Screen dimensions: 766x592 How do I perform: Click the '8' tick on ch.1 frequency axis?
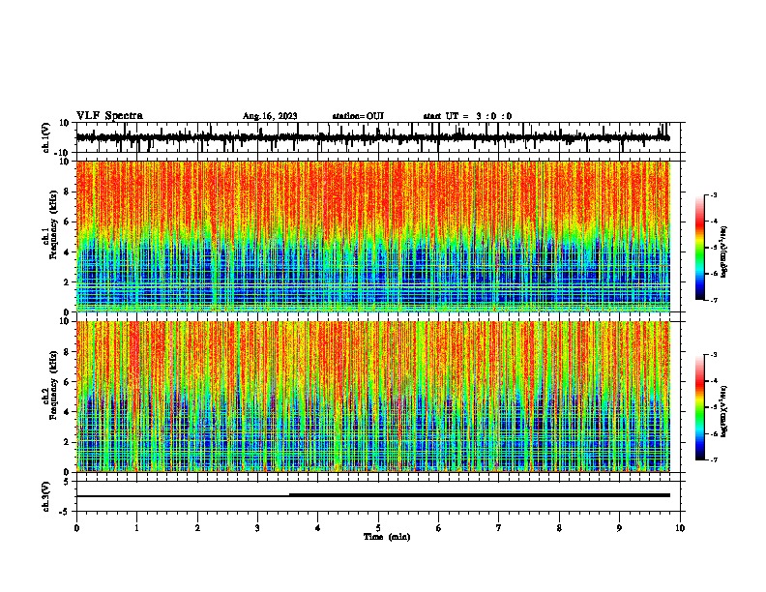tap(67, 192)
